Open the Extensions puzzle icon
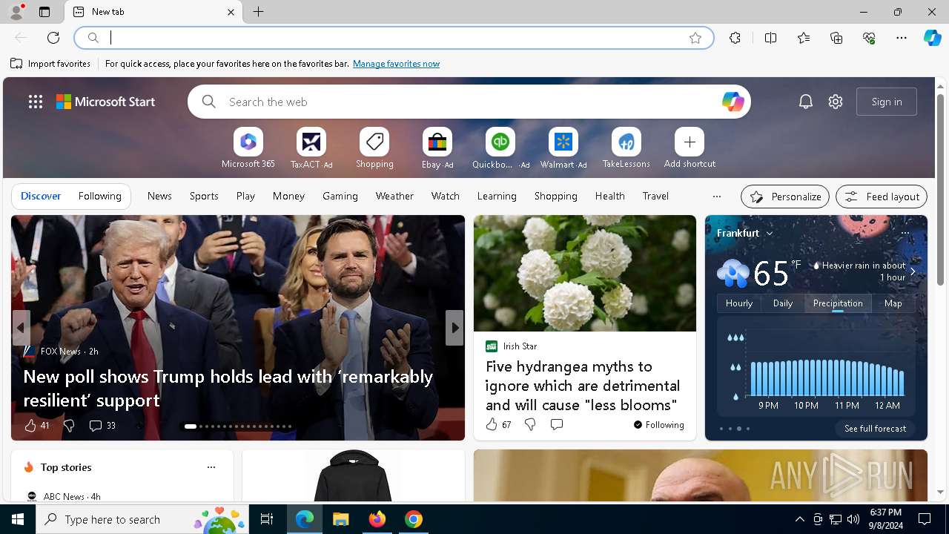Screen dimensions: 949x534 click(x=735, y=38)
